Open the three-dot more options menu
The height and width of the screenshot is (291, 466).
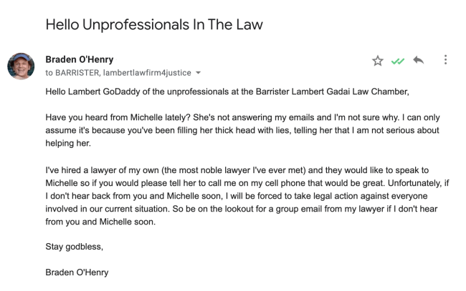pos(445,61)
